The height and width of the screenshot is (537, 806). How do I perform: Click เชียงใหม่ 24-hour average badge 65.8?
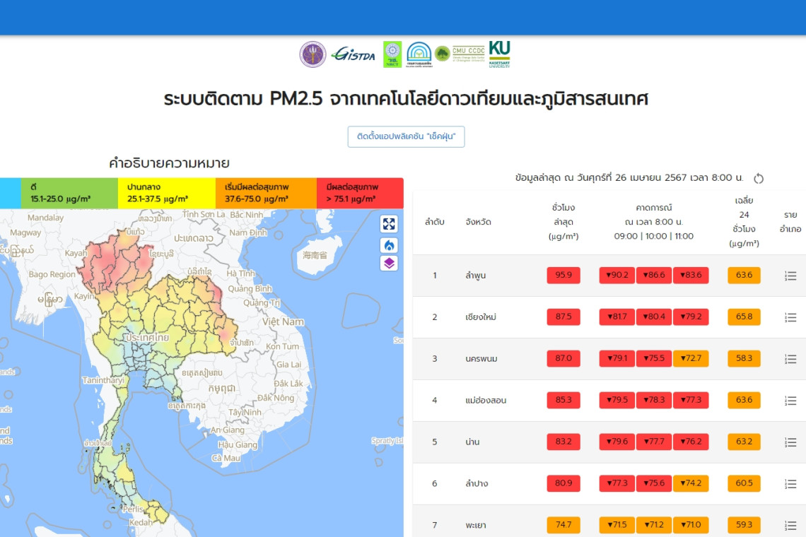(x=744, y=317)
